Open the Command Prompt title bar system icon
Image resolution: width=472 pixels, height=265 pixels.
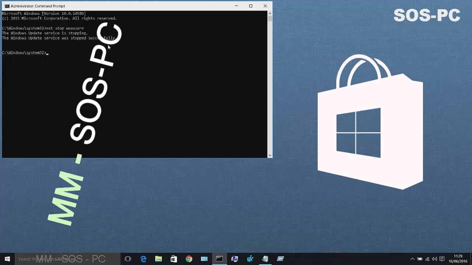[7, 6]
